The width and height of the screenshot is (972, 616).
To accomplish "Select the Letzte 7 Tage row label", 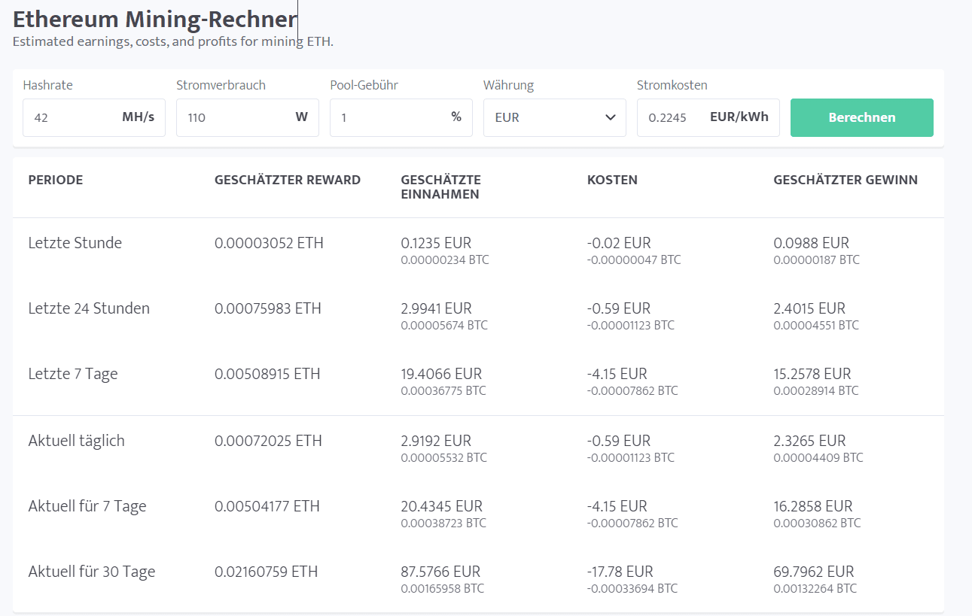I will pos(73,374).
